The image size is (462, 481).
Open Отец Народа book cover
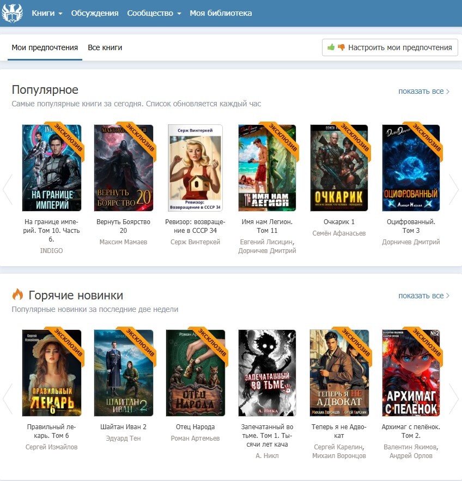(x=196, y=372)
